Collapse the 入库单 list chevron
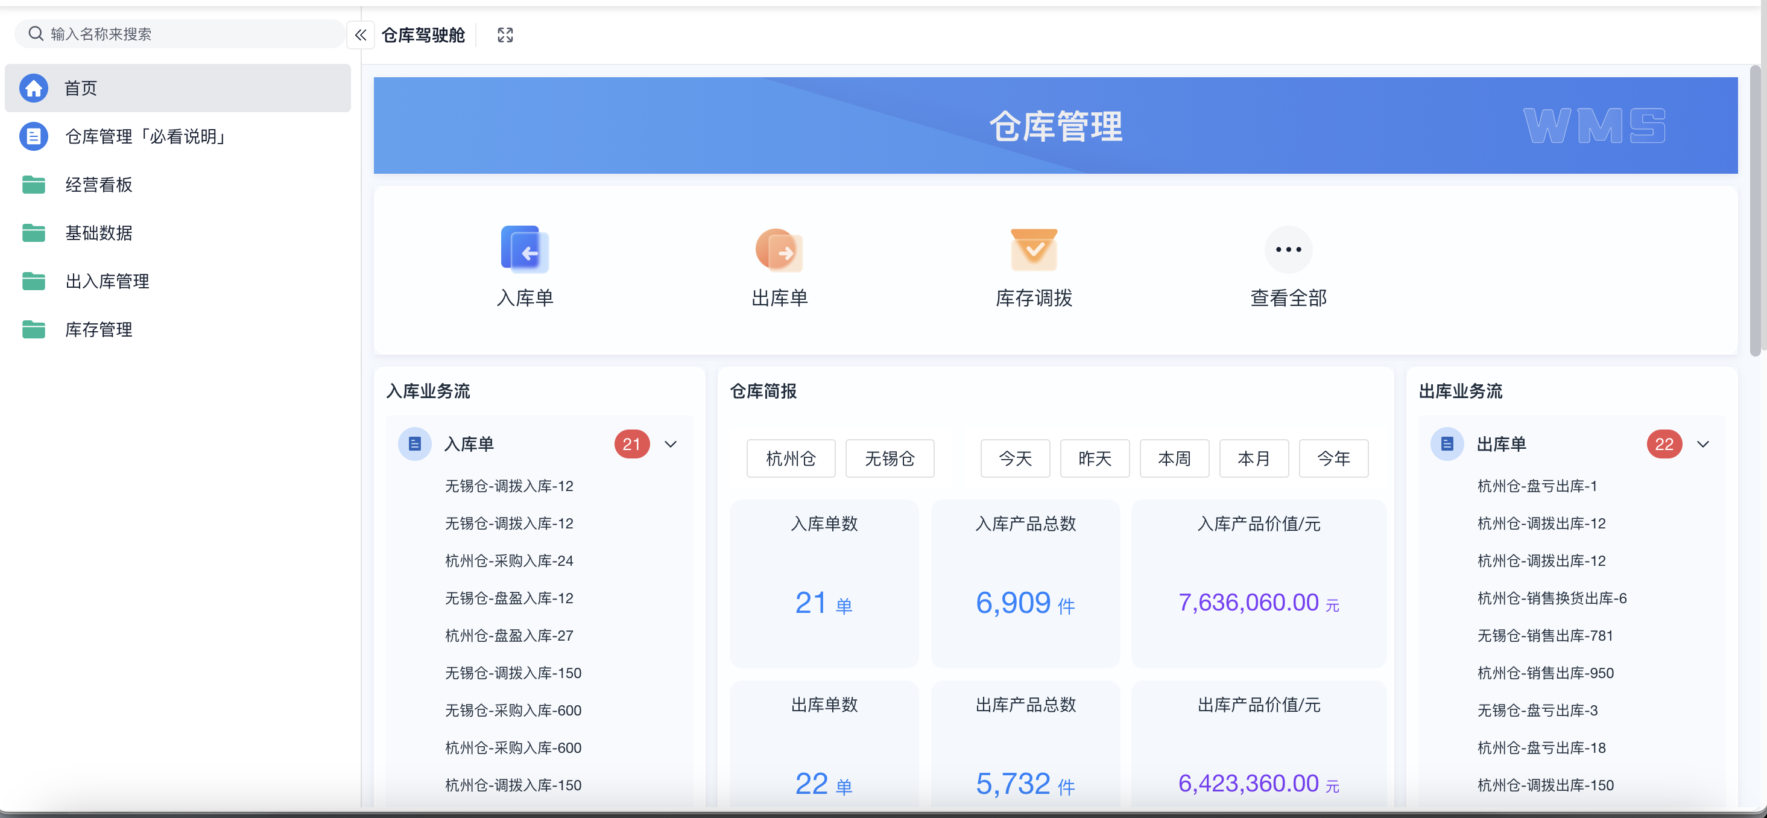This screenshot has width=1767, height=818. 671,444
